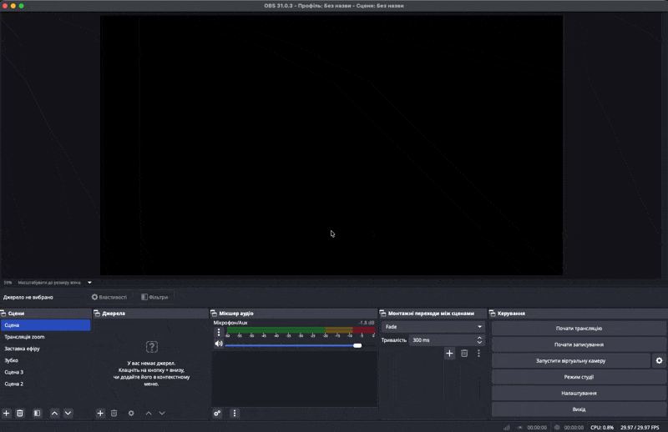Click the Мікрофон/Aux volume slider handle
The width and height of the screenshot is (668, 432).
[357, 345]
